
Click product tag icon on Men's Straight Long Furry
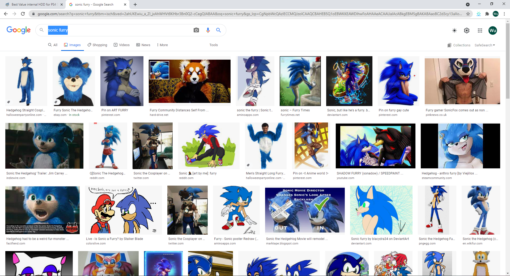[x=248, y=165]
